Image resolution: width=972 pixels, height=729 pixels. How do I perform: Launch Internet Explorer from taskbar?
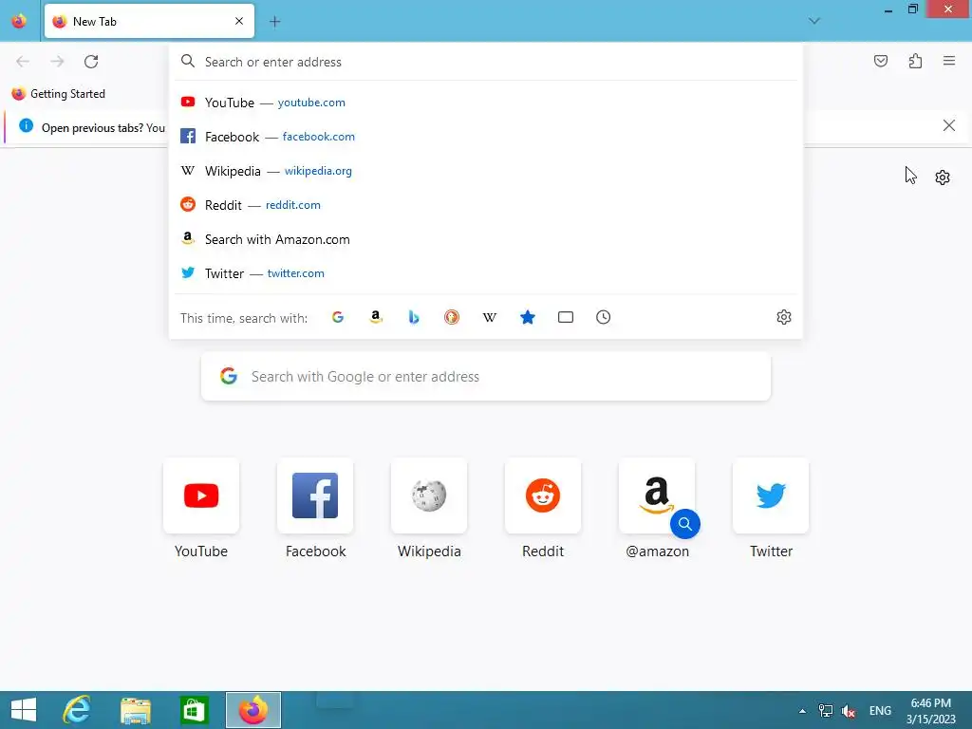pos(77,710)
